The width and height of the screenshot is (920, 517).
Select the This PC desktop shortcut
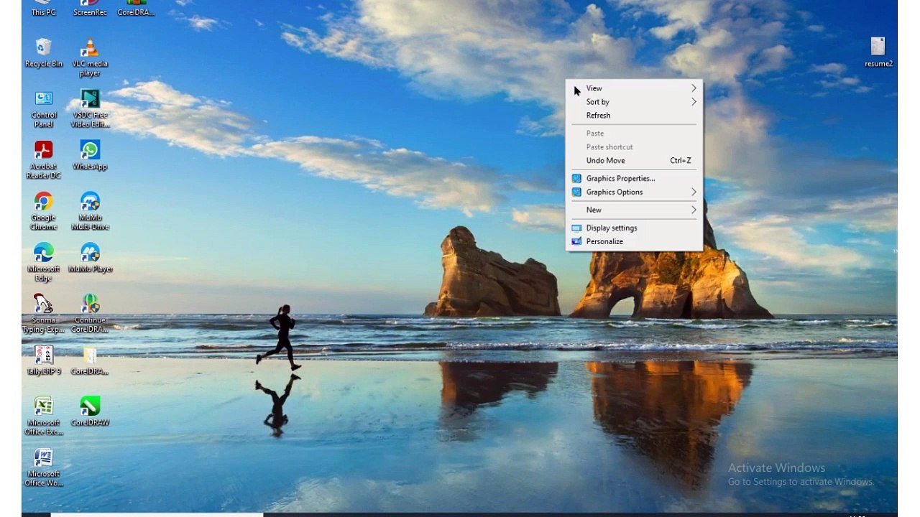pyautogui.click(x=44, y=7)
